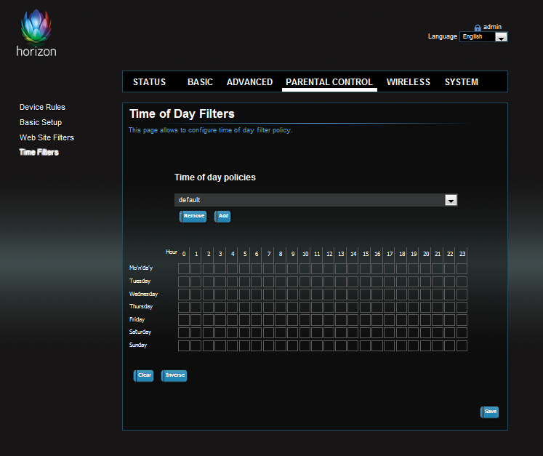Click the horizon logo
543x456 pixels.
pyautogui.click(x=36, y=33)
